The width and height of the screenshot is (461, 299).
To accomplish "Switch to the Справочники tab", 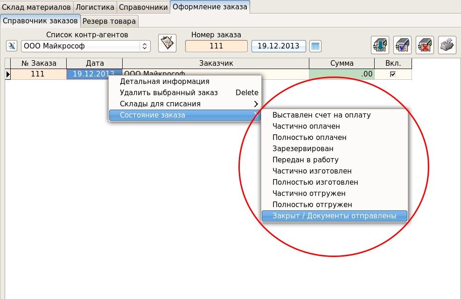I will point(143,7).
